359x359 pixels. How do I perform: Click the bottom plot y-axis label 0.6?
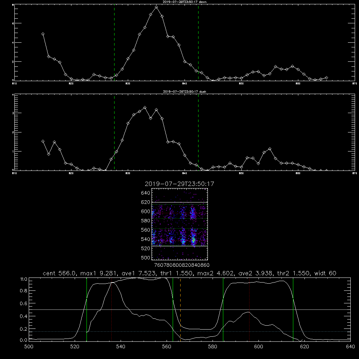(x=24, y=303)
